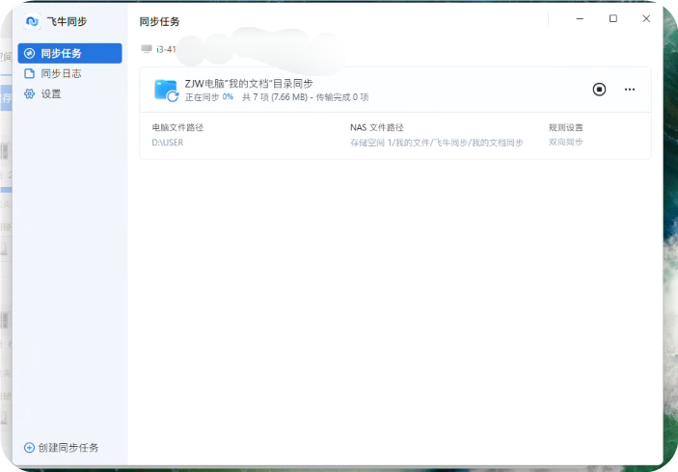Click the 同步日志 document icon
This screenshot has width=678, height=472.
coord(29,73)
